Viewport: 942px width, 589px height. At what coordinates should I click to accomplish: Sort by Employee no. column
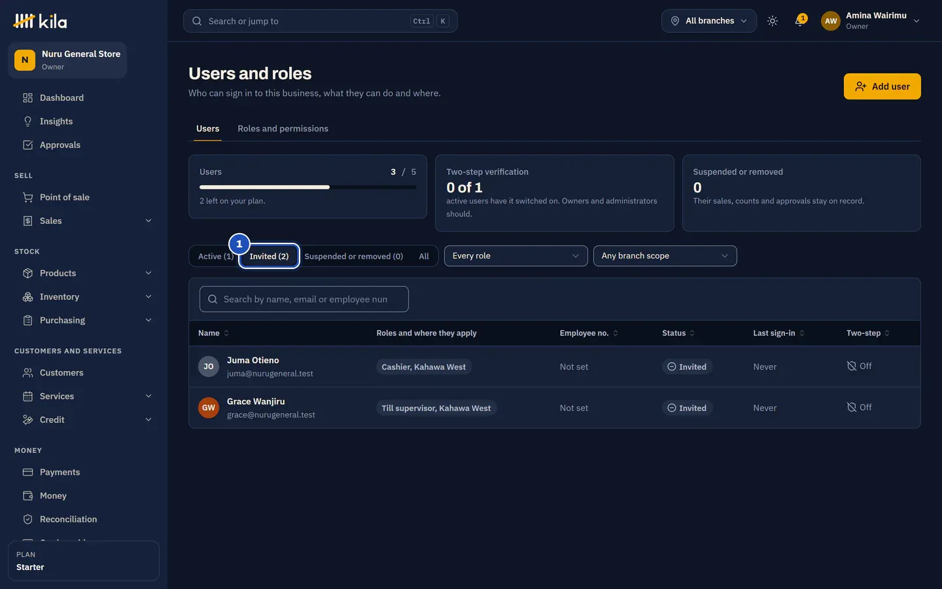(589, 333)
